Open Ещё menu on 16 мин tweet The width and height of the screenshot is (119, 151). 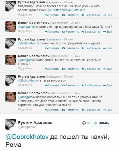point(107,69)
